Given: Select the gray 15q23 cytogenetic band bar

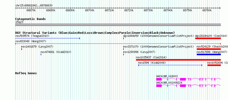Looking at the screenshot, I should (118, 25).
